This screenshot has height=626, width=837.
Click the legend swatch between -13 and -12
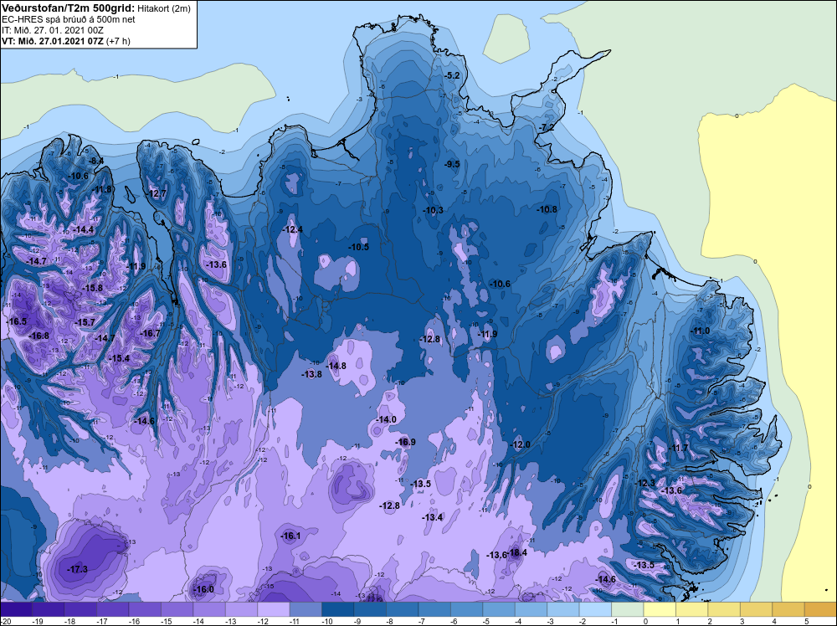pos(241,609)
